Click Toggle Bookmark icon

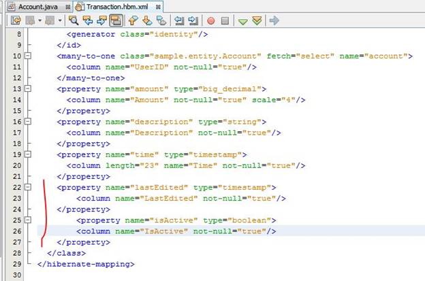click(161, 20)
